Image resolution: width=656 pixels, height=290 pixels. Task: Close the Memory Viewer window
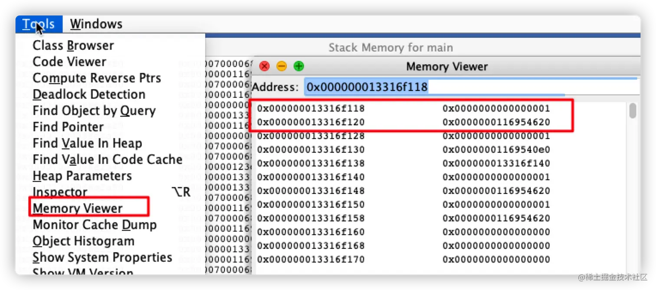tap(264, 66)
